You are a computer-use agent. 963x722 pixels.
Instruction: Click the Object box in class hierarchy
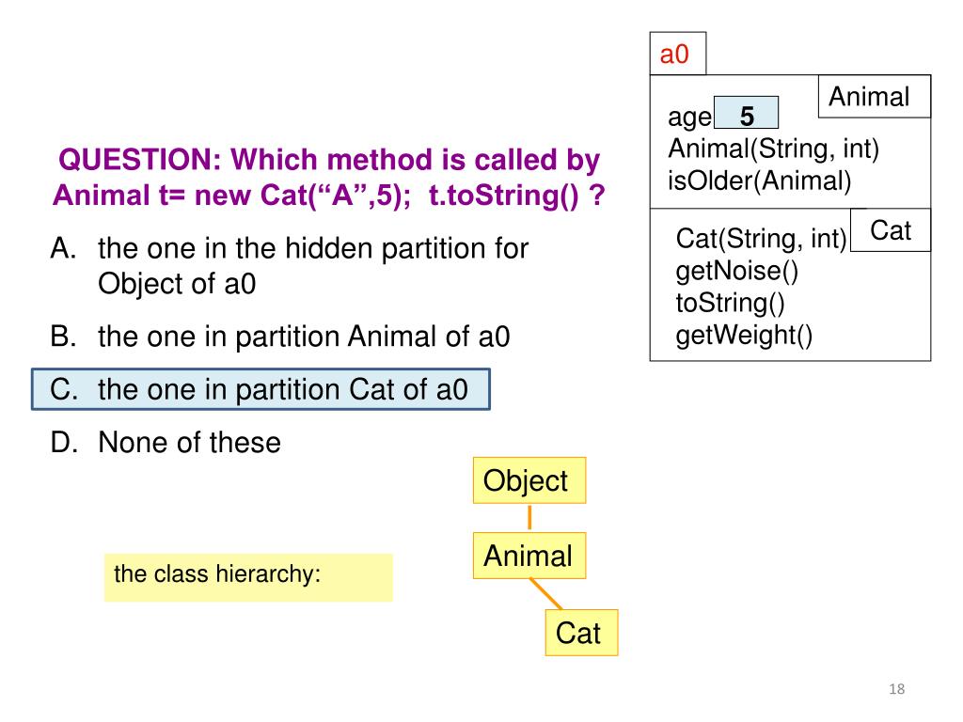pyautogui.click(x=529, y=480)
